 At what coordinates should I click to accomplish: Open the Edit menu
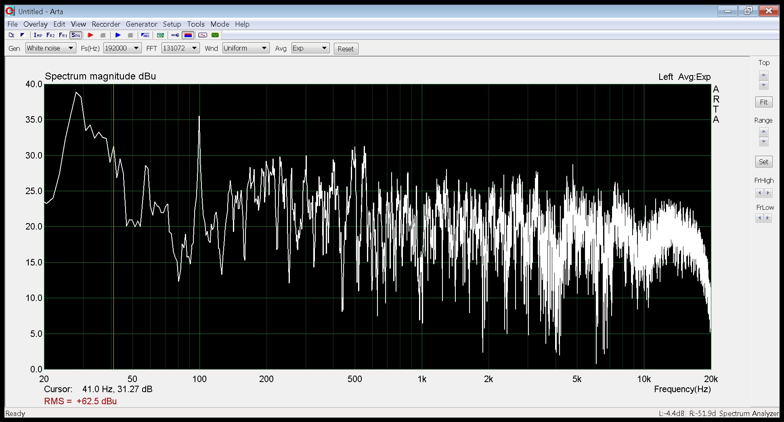pos(59,24)
